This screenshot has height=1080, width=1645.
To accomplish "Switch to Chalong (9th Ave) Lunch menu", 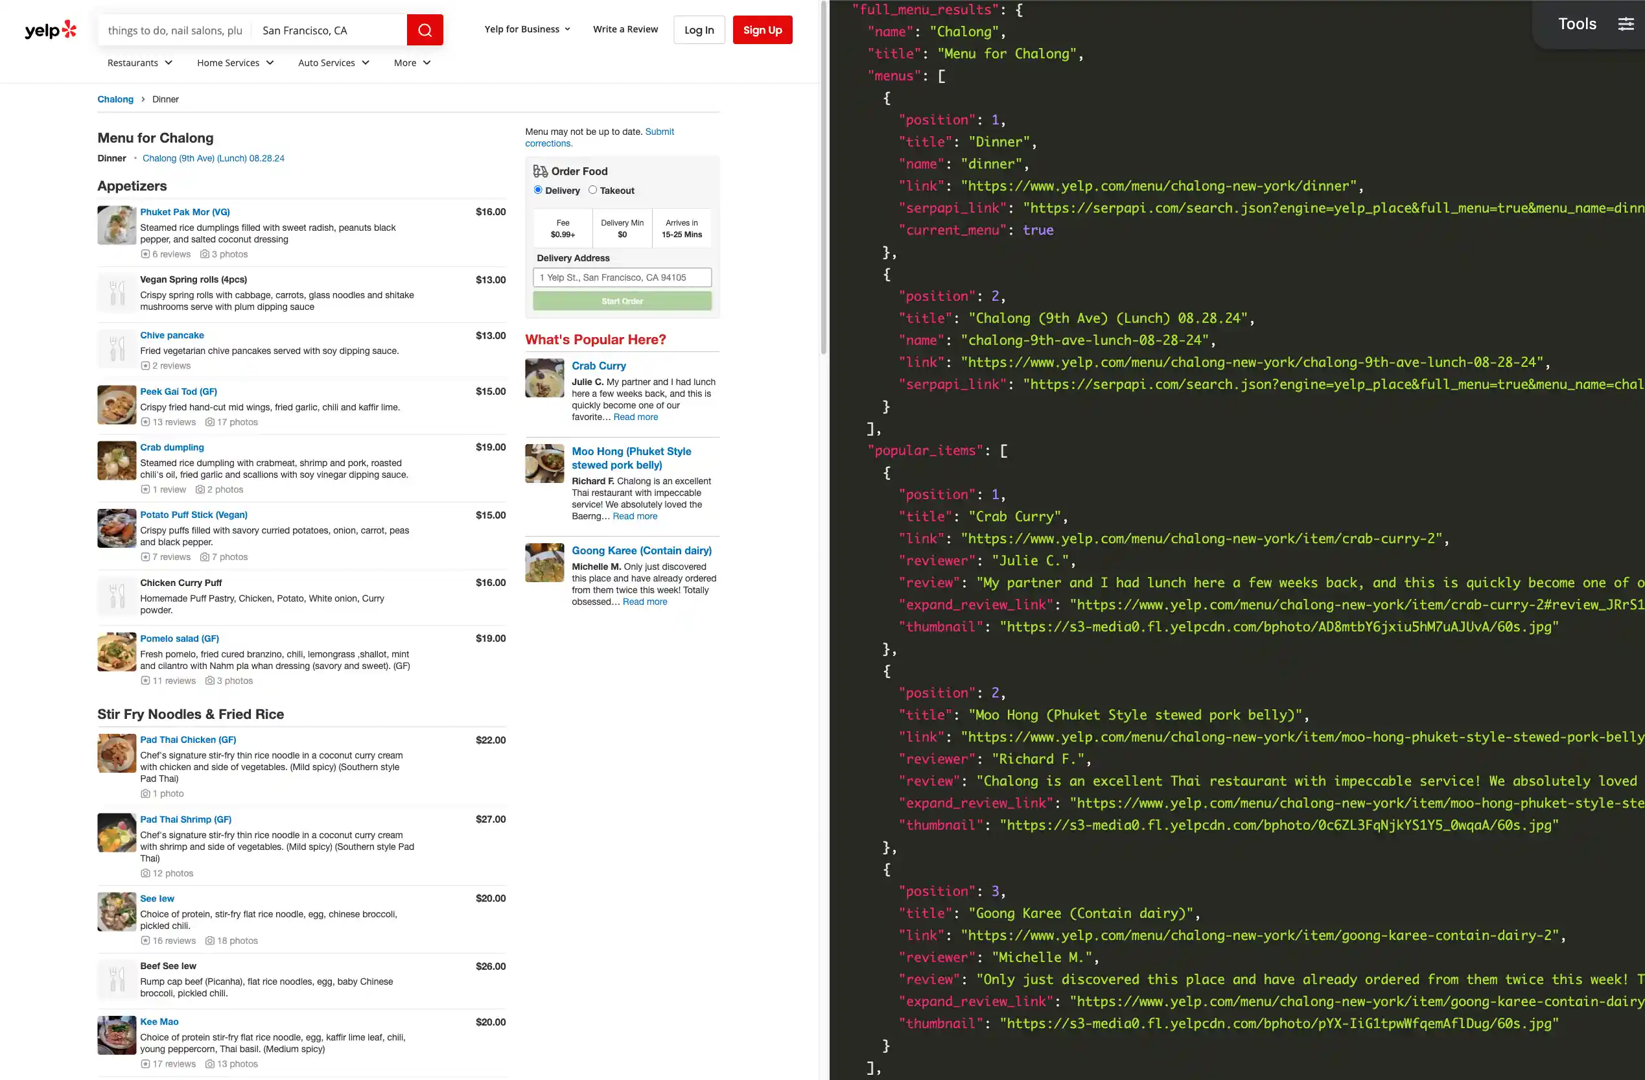I will 213,158.
